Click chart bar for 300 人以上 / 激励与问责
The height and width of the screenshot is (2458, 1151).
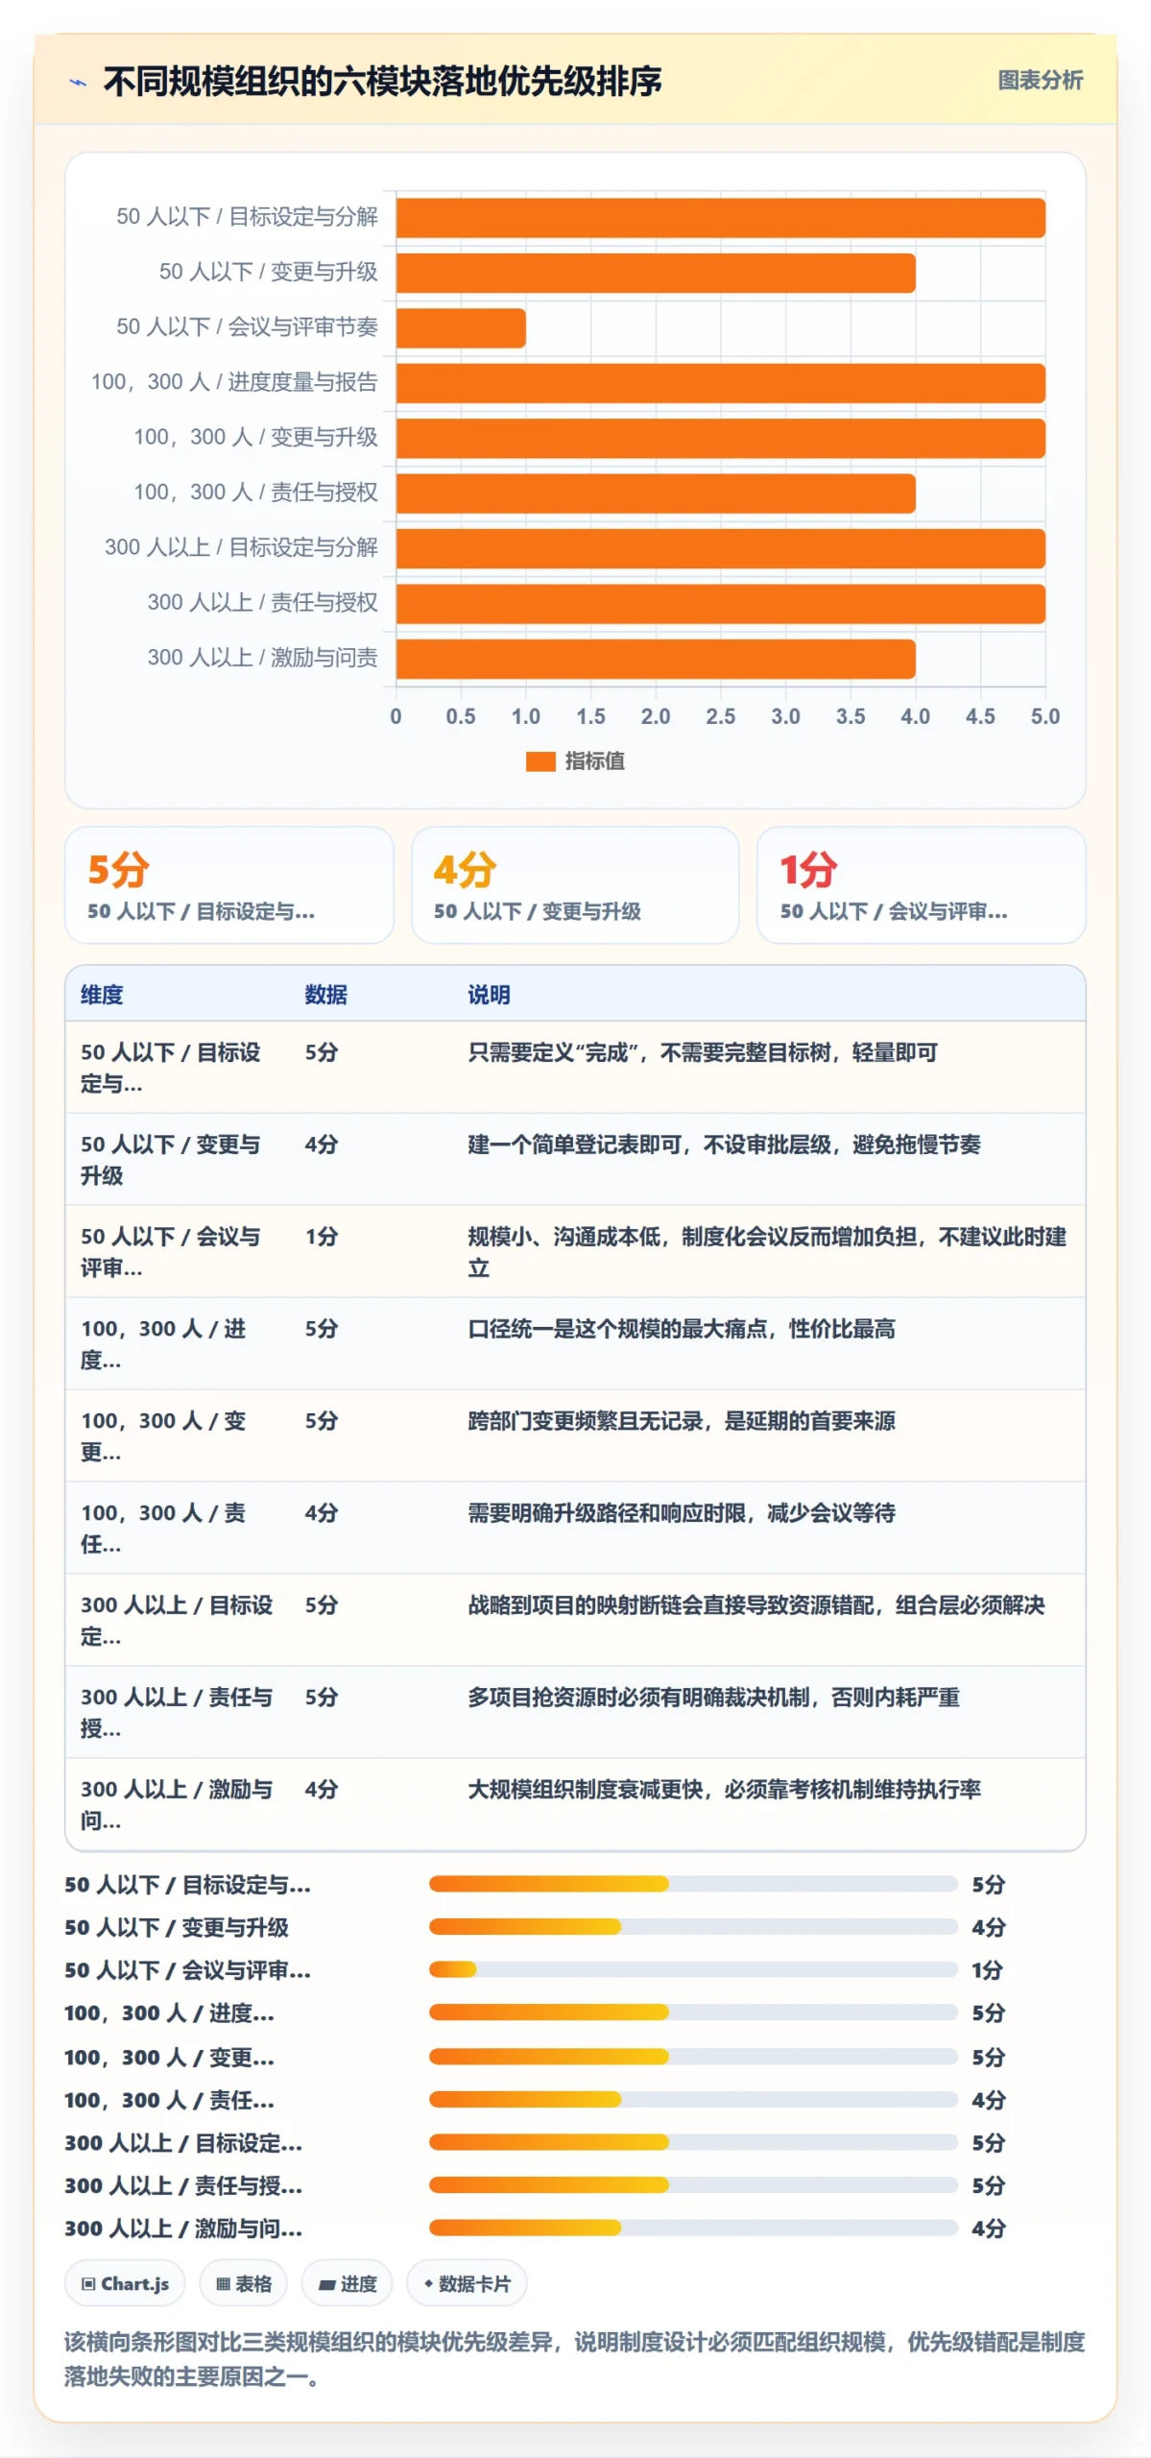656,659
